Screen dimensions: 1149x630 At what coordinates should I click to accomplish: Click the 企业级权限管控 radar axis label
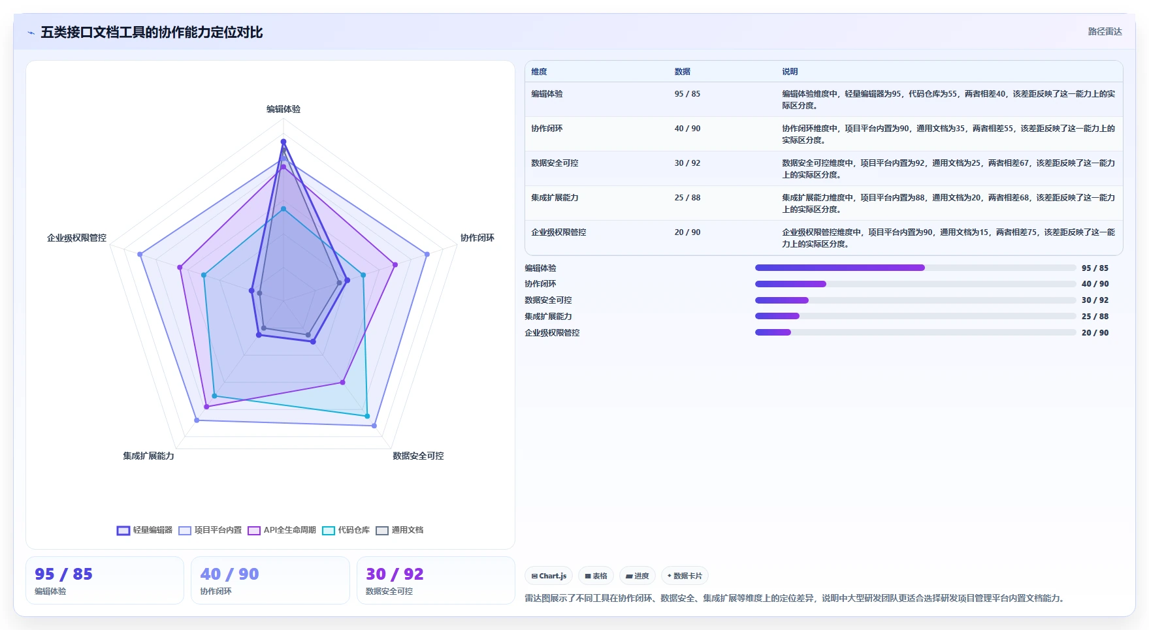coord(76,238)
